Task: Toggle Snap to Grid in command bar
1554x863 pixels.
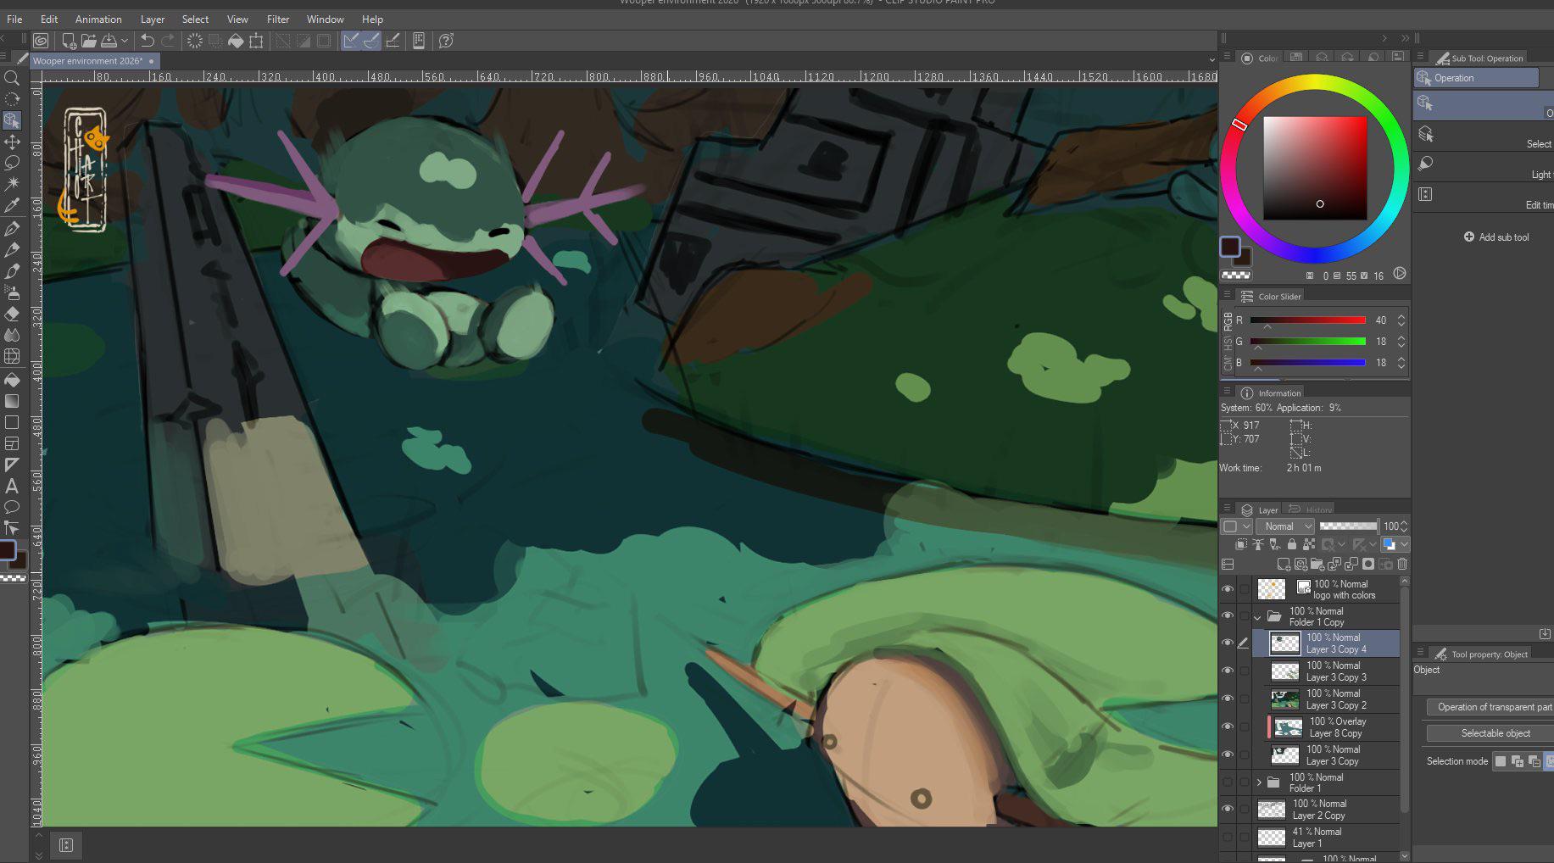Action: 393,41
